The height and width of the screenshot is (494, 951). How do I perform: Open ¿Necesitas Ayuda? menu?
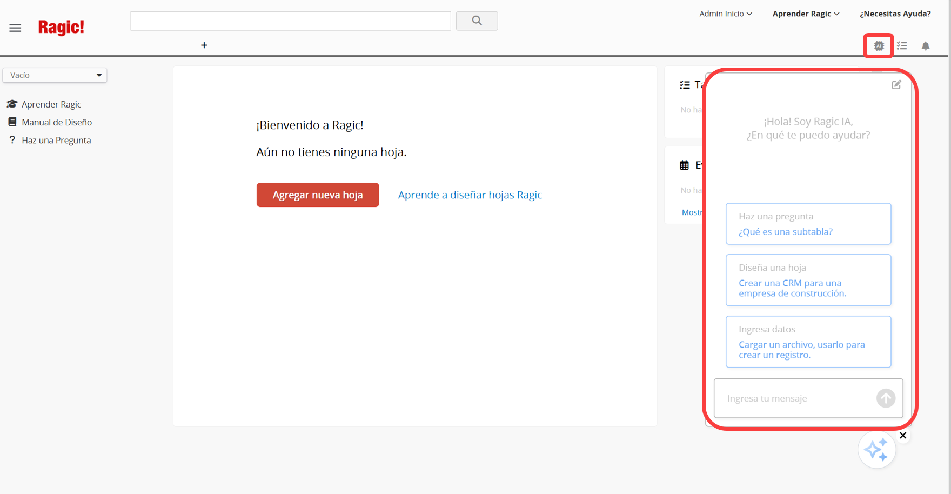(895, 14)
